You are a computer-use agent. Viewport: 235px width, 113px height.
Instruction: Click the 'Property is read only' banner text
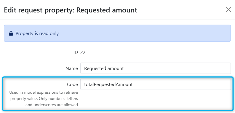[37, 33]
